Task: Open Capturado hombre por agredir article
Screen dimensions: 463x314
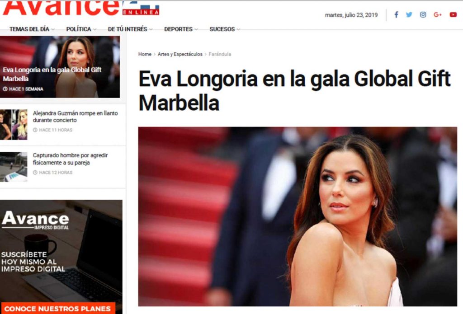Action: [x=70, y=159]
